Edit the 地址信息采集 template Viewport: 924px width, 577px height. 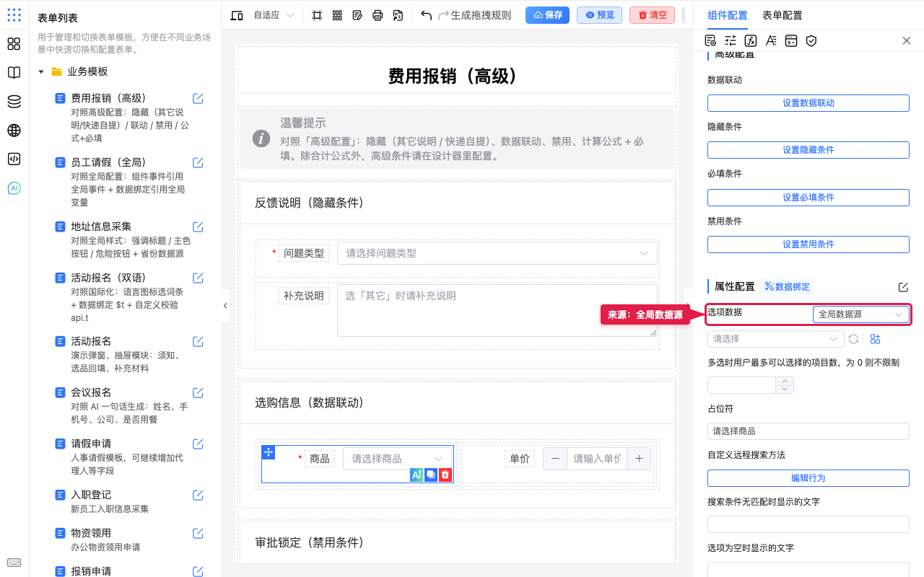(x=198, y=226)
